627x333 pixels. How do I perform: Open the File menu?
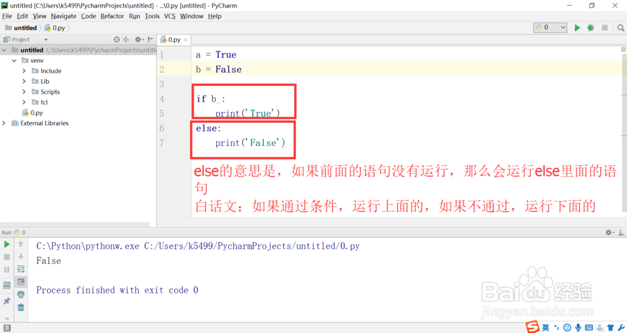pos(7,16)
